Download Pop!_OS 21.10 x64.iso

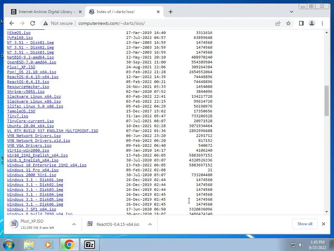pyautogui.click(x=32, y=72)
